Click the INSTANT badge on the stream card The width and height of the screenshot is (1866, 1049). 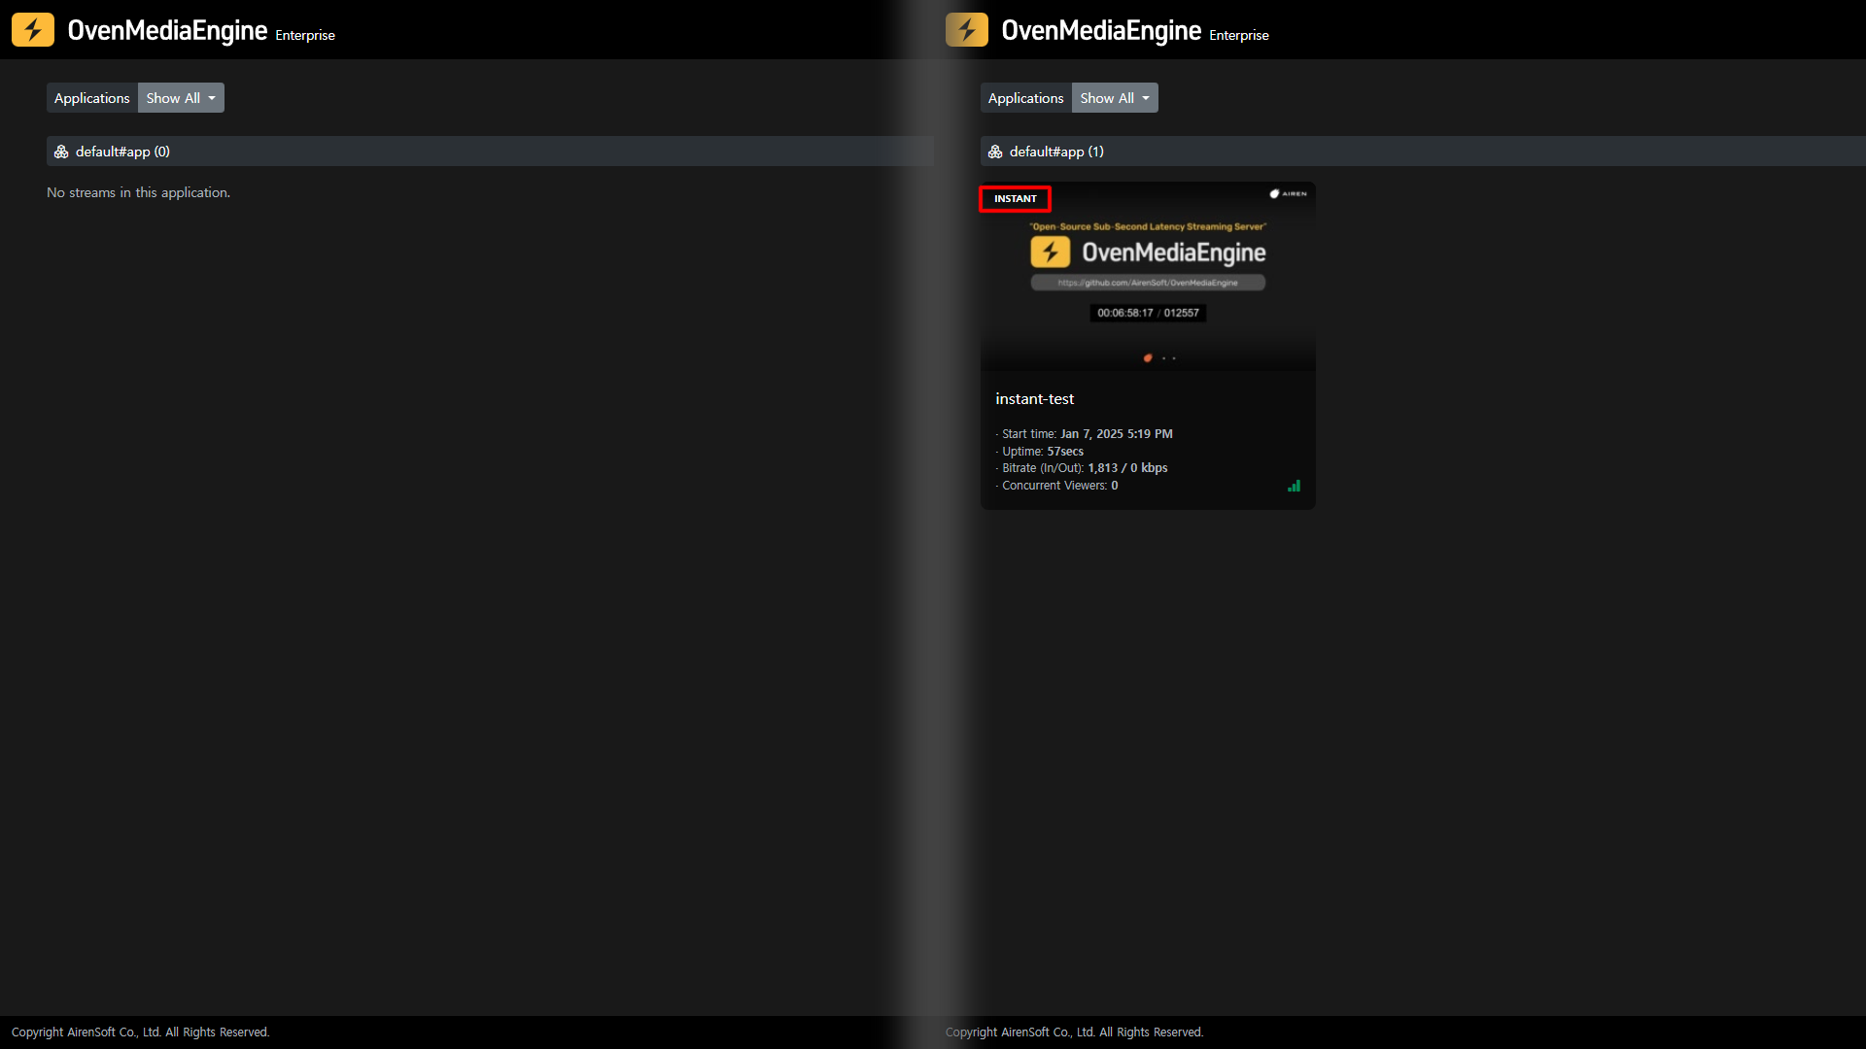click(x=1015, y=199)
